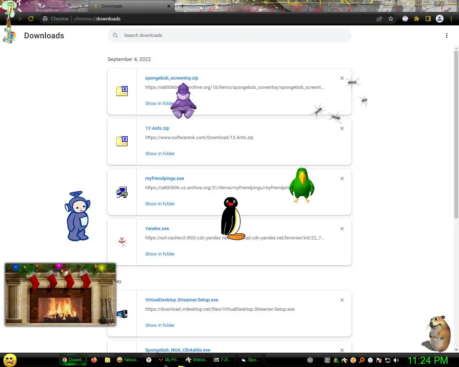
Task: Click the blue Teletubby desktop toy
Action: (77, 216)
